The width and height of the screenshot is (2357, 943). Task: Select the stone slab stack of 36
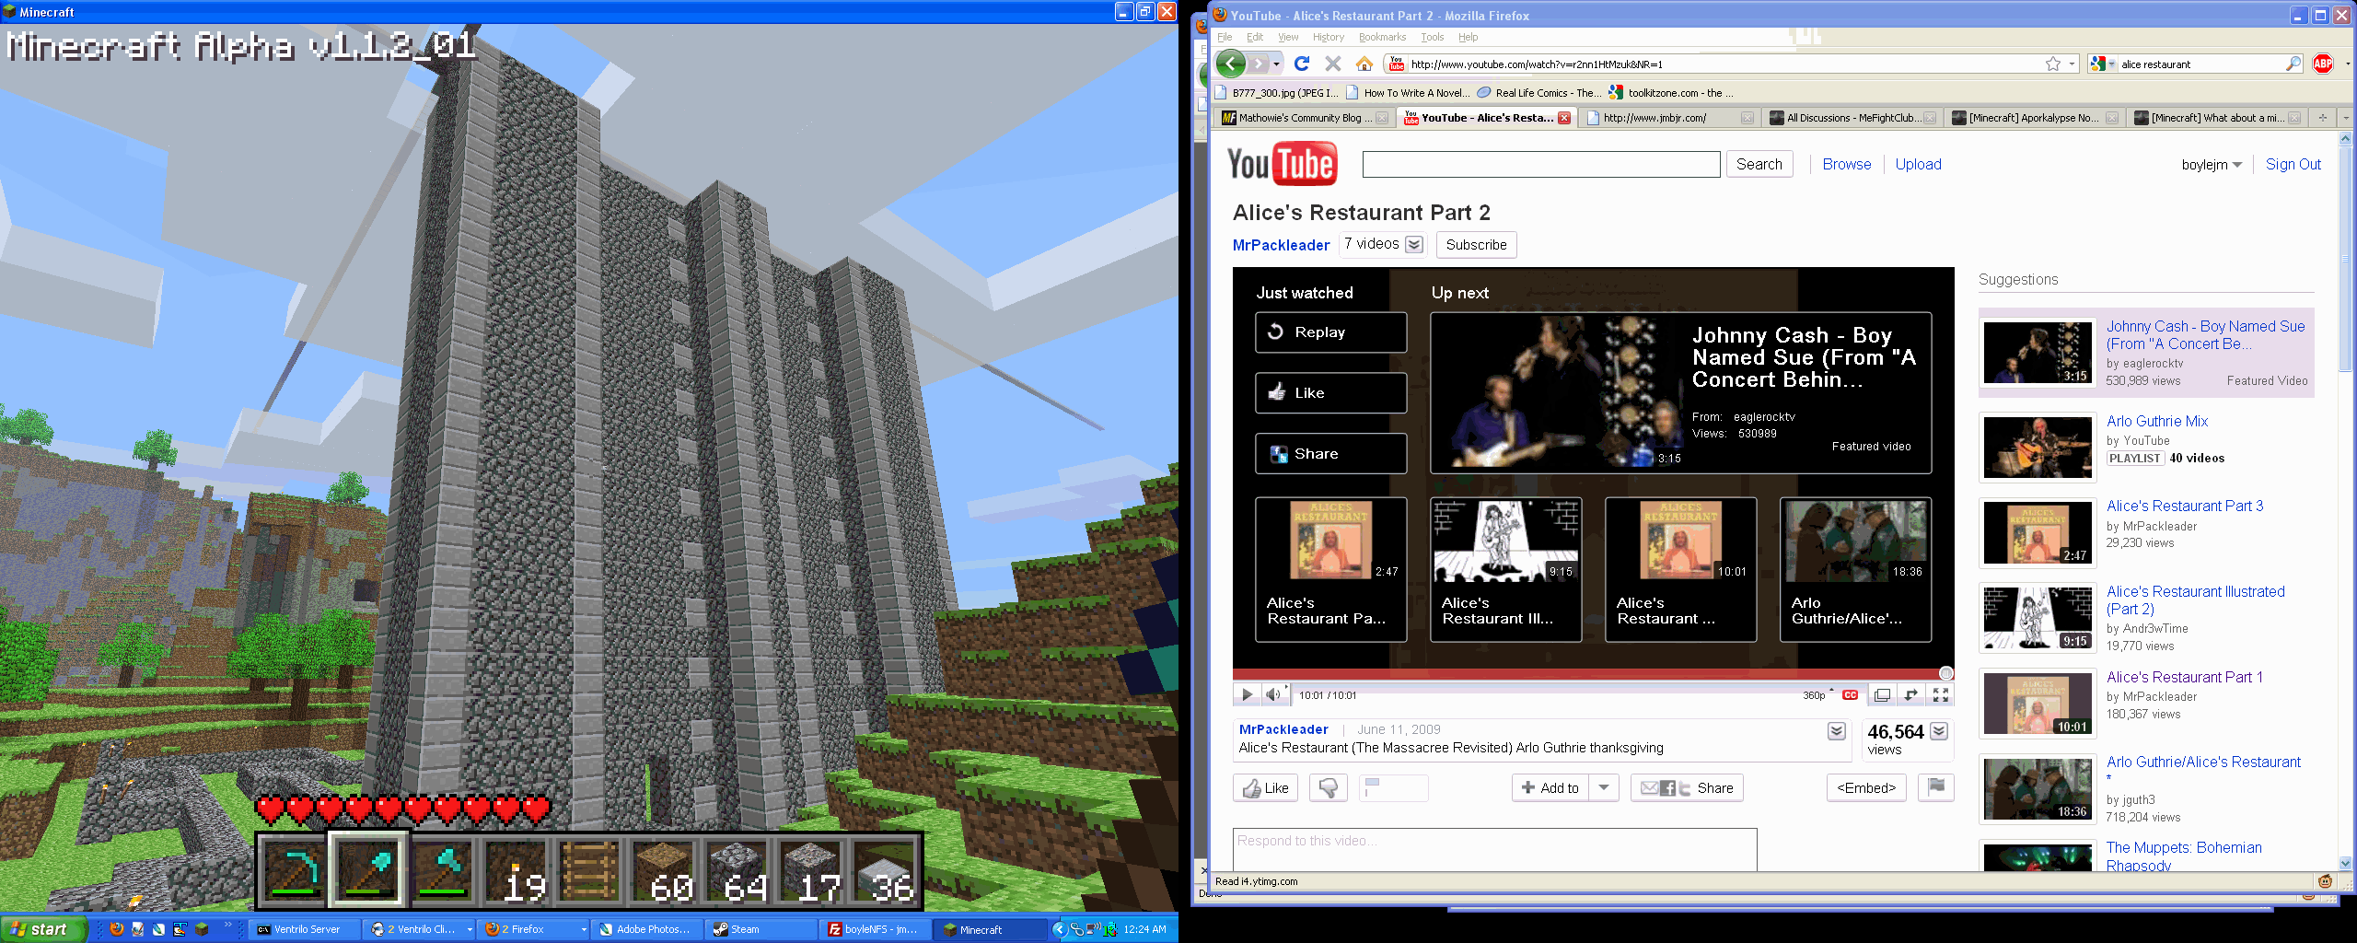886,872
